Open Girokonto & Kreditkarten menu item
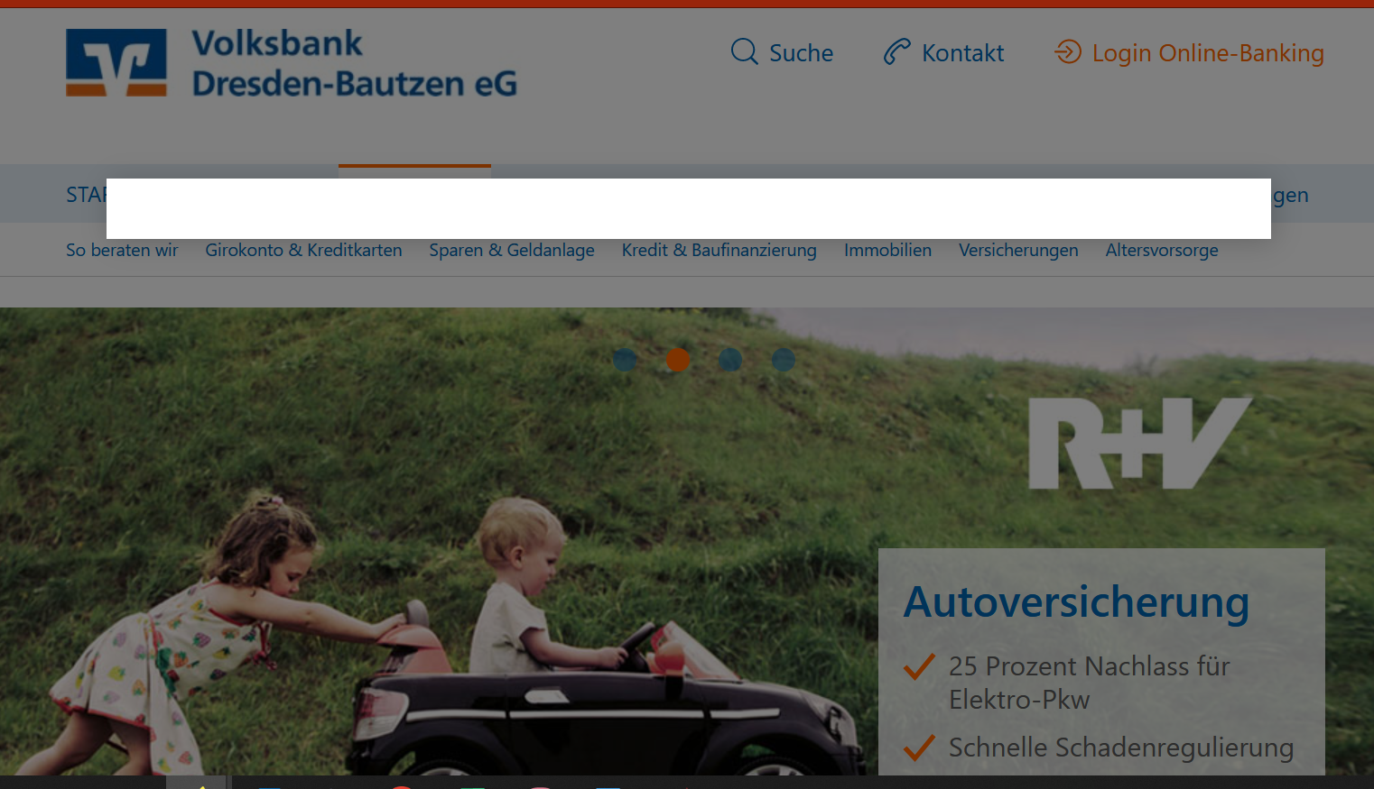The height and width of the screenshot is (789, 1374). [303, 250]
